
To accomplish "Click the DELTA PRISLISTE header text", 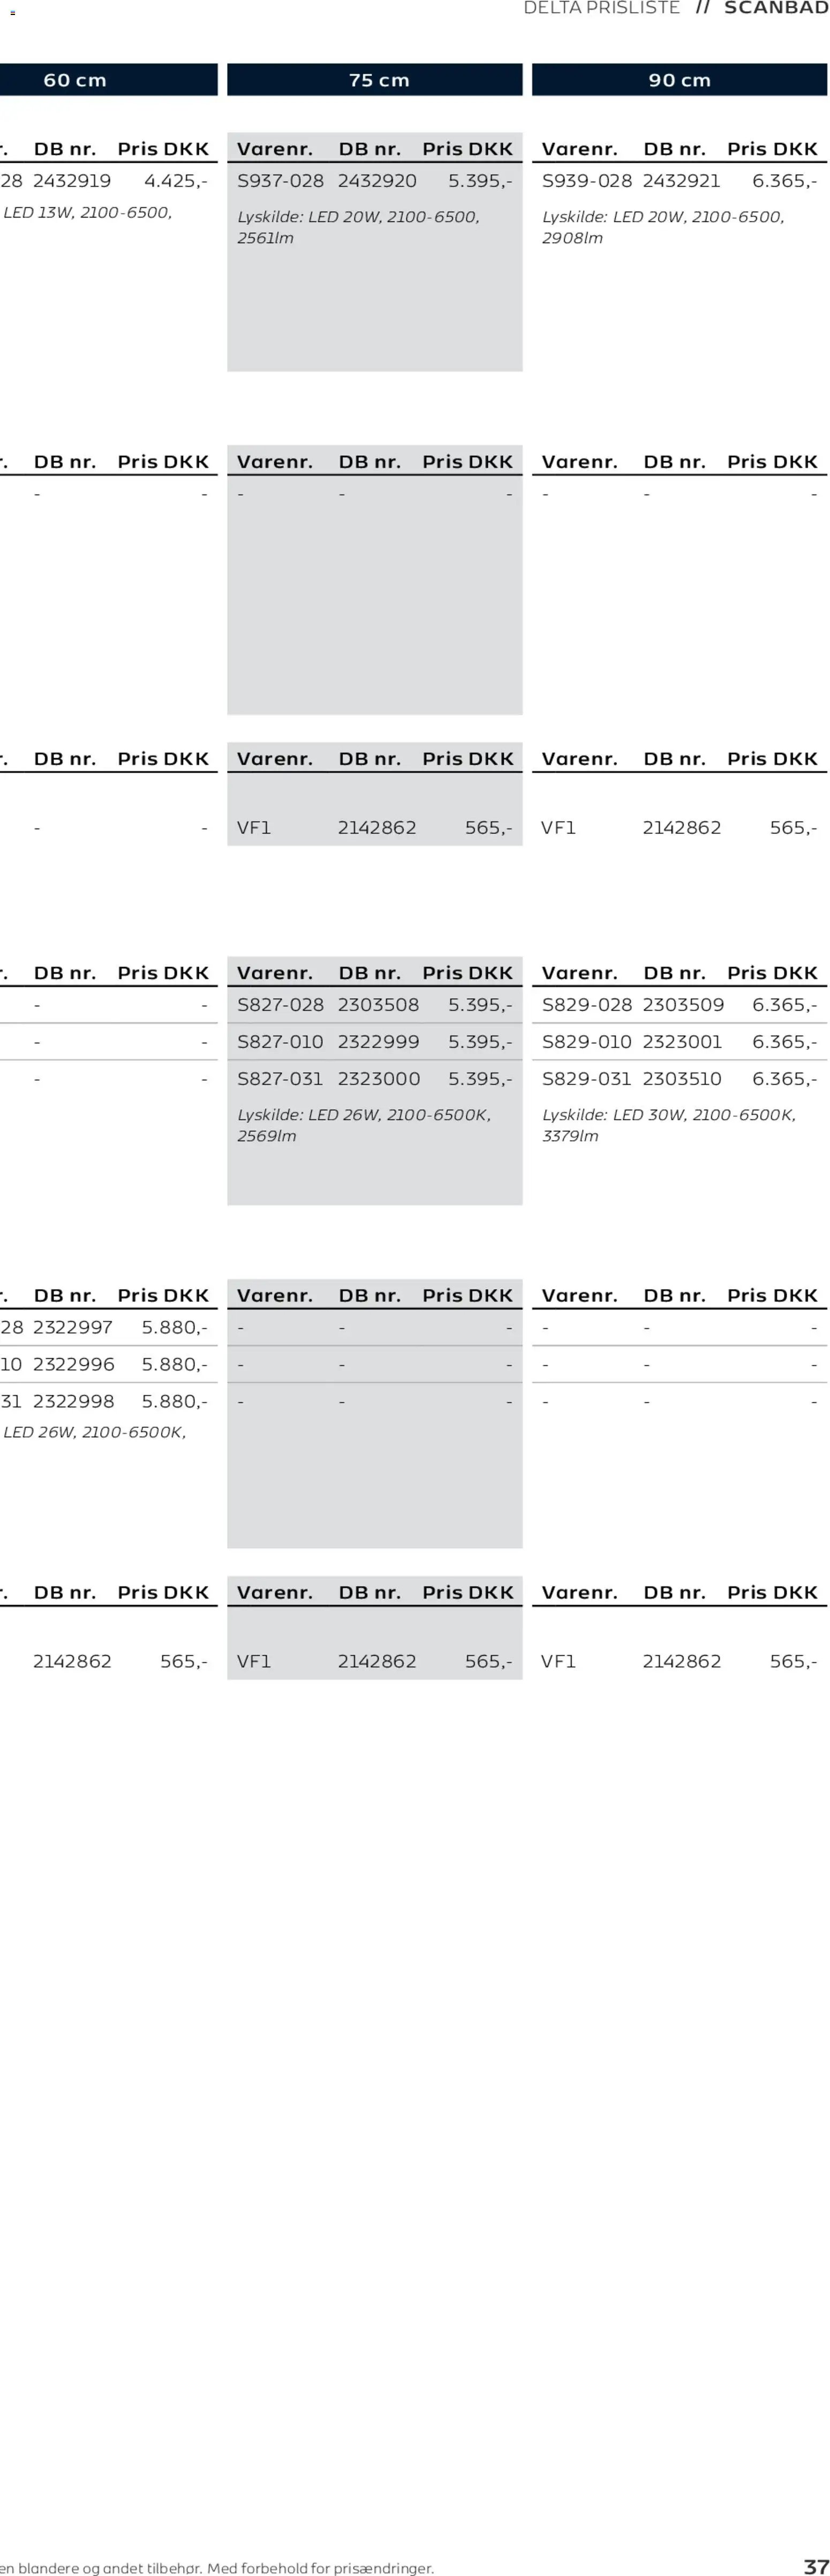I will [601, 8].
